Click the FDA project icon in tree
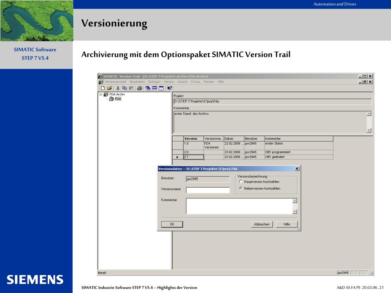Screen dimensions: 391x293 (111, 99)
